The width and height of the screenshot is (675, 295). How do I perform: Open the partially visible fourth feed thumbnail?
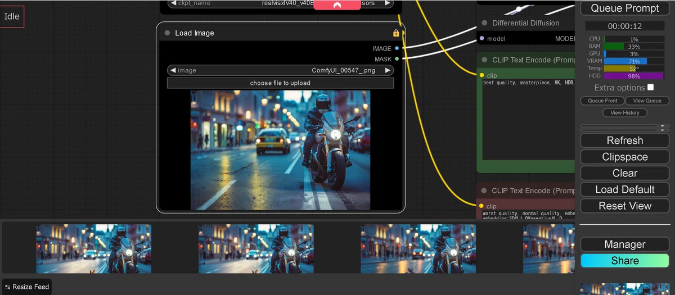(x=549, y=249)
